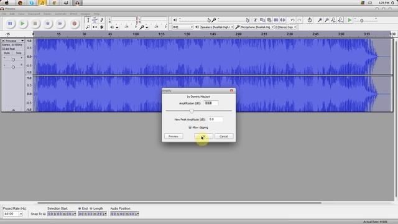Open the Selection Start format dropdown arrow
The image size is (398, 224).
pyautogui.click(x=75, y=214)
